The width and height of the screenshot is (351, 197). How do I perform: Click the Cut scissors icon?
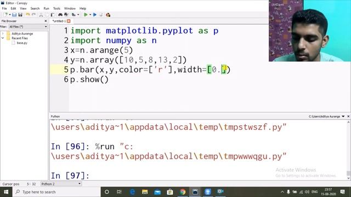[x=41, y=15]
